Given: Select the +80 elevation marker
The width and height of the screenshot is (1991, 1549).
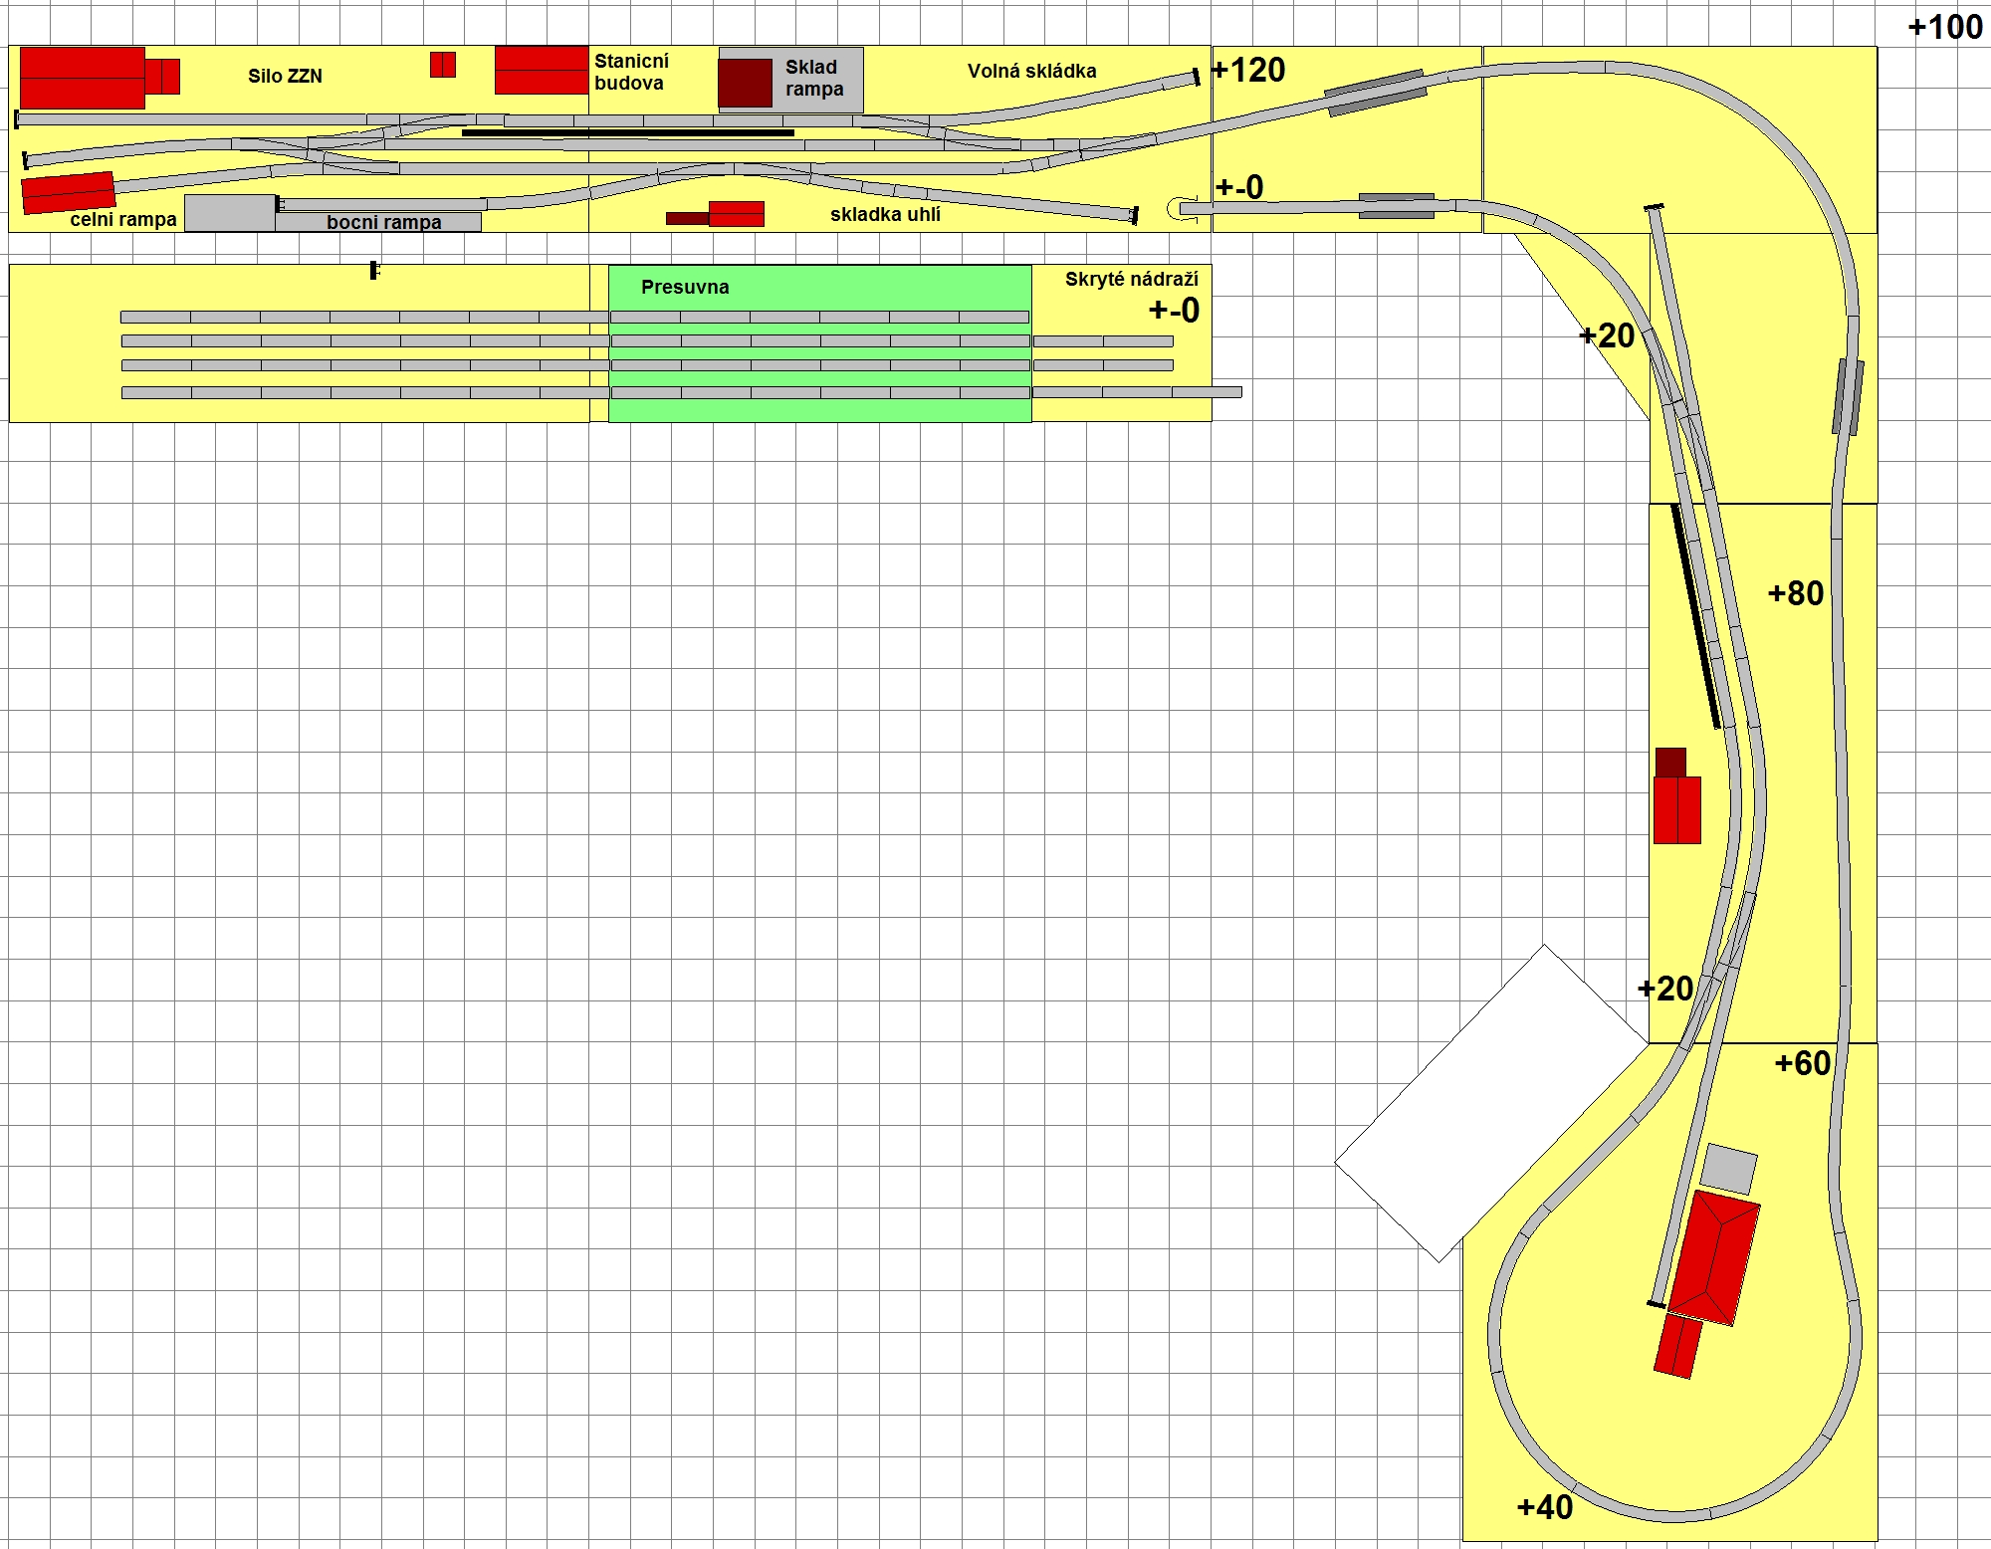Looking at the screenshot, I should 1795,593.
